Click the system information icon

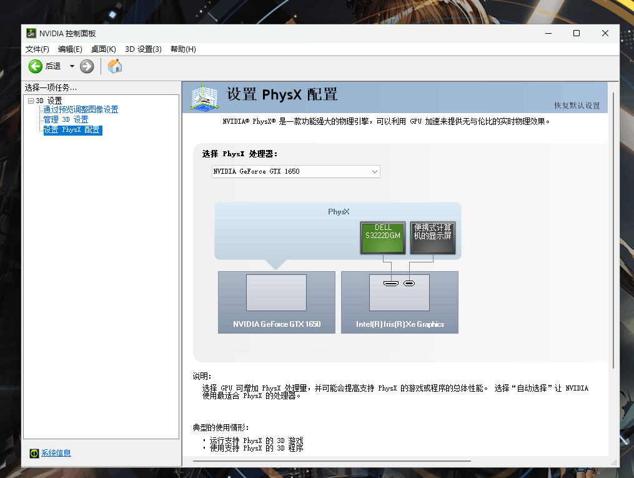pyautogui.click(x=34, y=454)
